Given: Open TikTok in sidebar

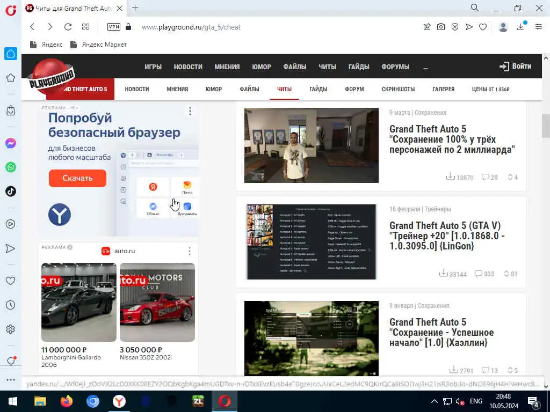Looking at the screenshot, I should point(11,192).
